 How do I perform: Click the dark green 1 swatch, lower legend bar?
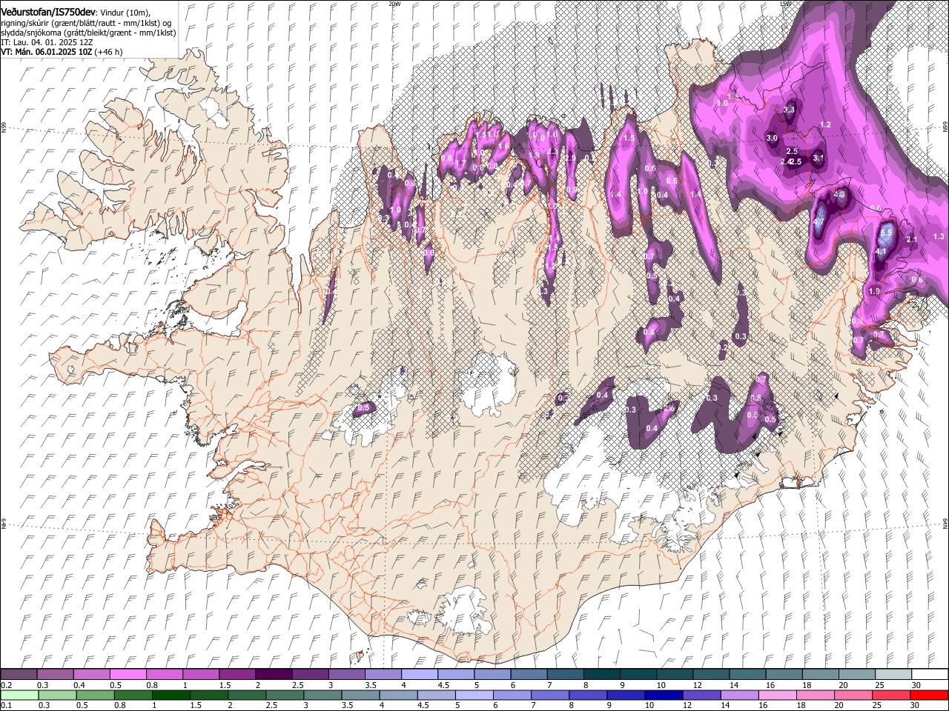point(171,695)
